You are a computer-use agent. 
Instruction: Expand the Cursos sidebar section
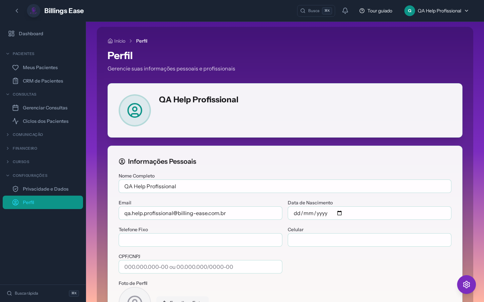[x=21, y=162]
